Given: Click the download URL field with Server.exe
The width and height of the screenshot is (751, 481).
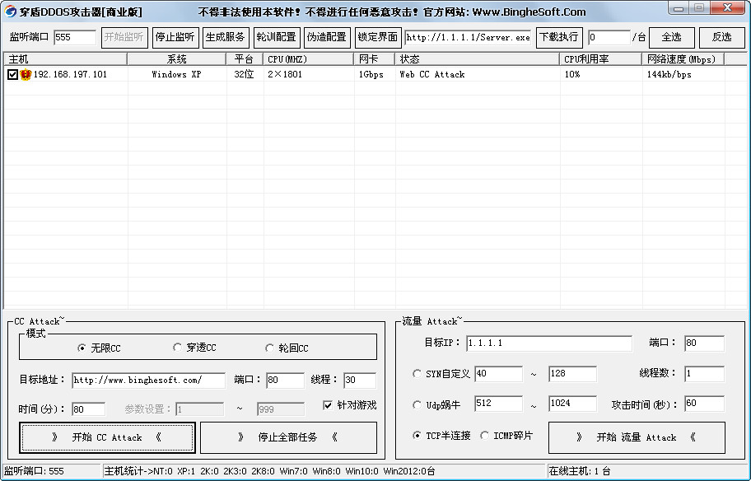Looking at the screenshot, I should coord(468,37).
